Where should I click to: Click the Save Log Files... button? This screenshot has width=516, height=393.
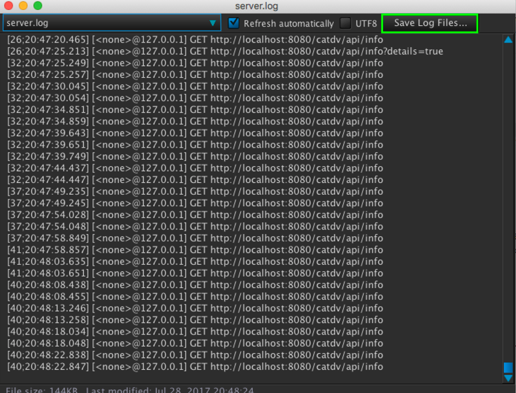tap(430, 23)
